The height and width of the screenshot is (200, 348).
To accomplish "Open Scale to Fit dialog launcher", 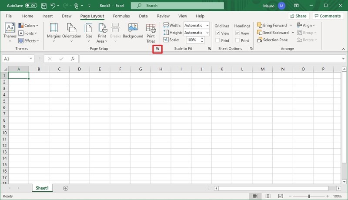I will (210, 49).
